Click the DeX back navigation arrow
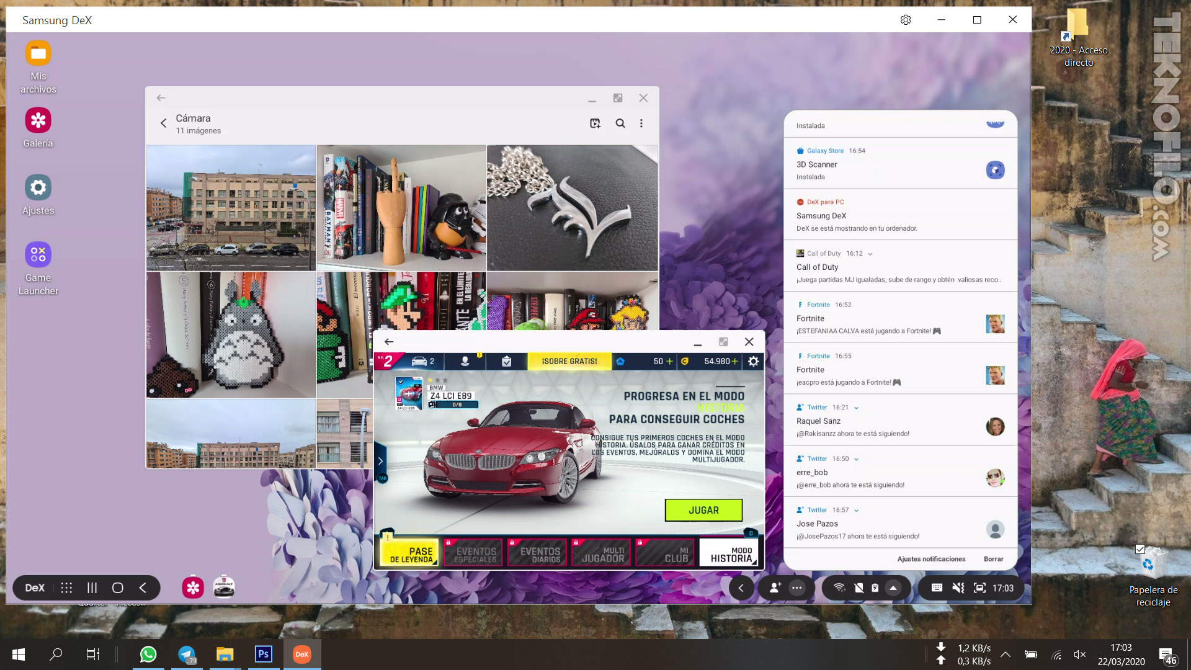Image resolution: width=1191 pixels, height=670 pixels. pos(143,588)
